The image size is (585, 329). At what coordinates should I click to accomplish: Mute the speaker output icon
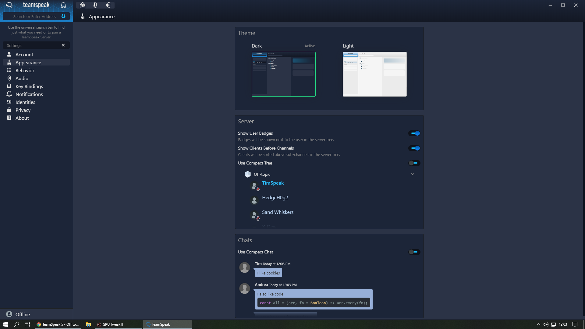tap(108, 5)
